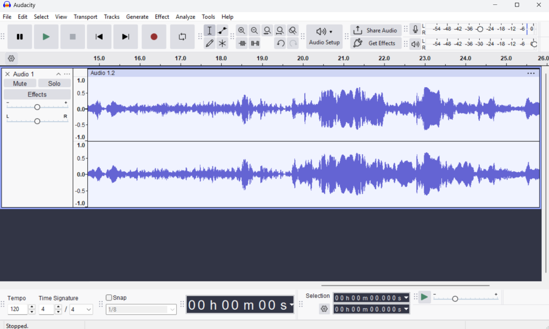Image resolution: width=549 pixels, height=329 pixels.
Task: Silence audio selection icon
Action: 255,43
